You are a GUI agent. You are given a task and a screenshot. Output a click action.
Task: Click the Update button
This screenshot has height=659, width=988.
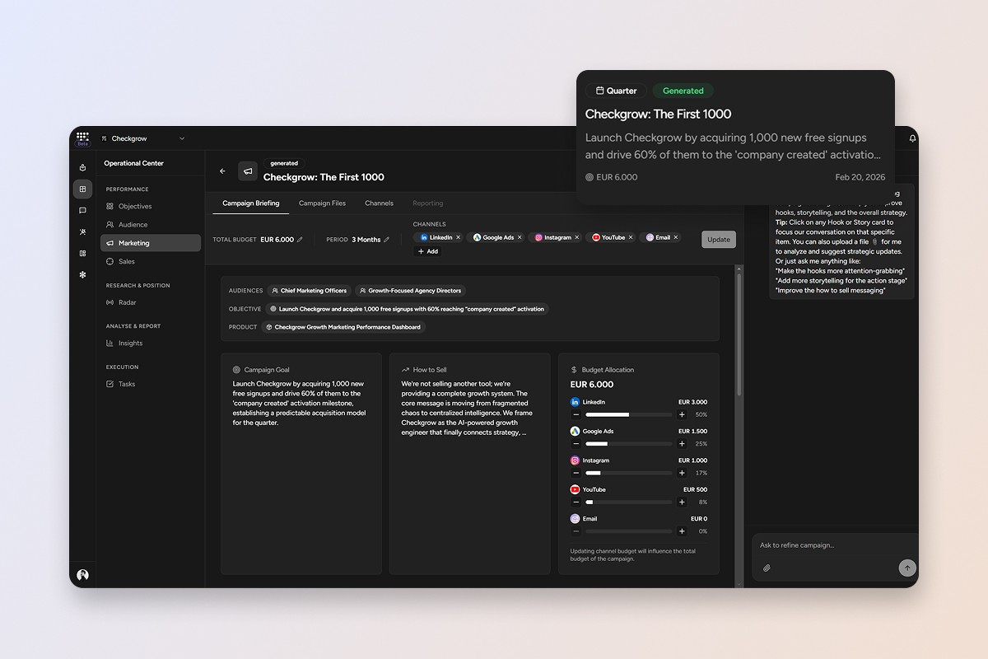(x=719, y=240)
